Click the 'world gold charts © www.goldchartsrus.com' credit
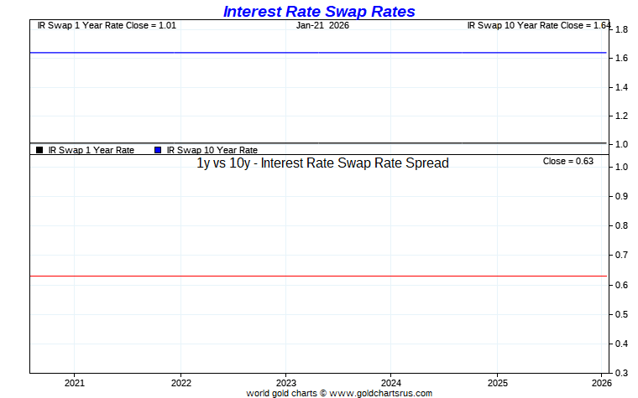The height and width of the screenshot is (398, 638). 339,393
